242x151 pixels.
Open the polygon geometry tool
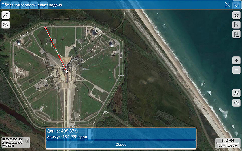click(5, 25)
